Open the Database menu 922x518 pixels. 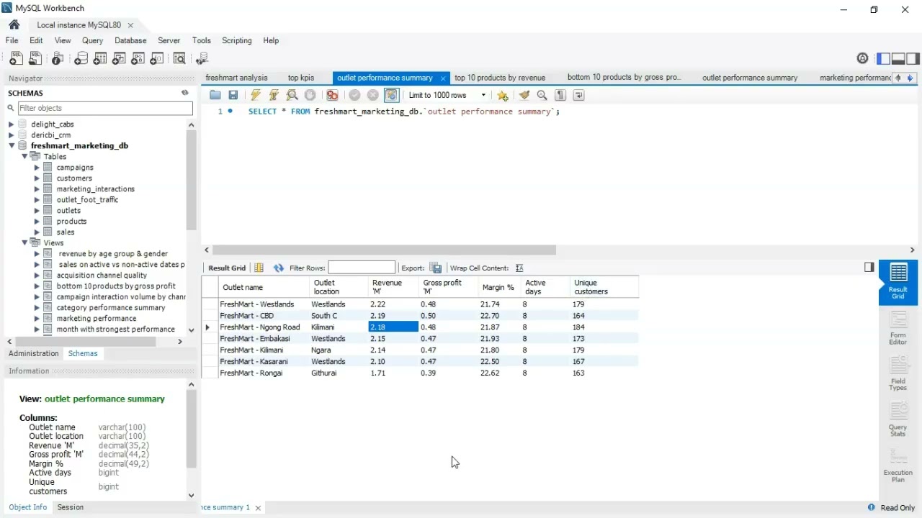130,40
